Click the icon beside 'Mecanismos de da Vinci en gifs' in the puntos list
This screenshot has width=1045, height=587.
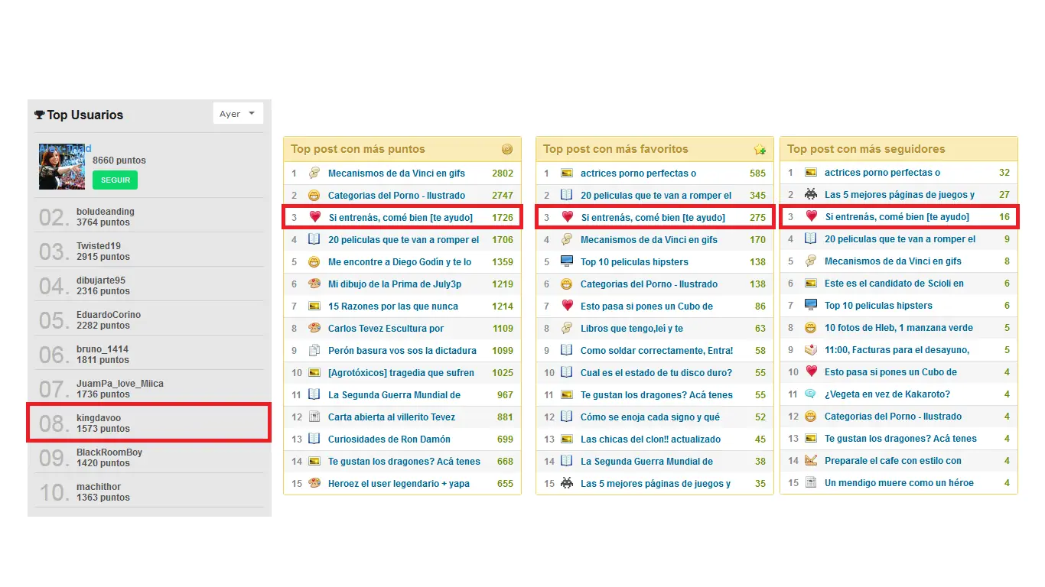[314, 174]
